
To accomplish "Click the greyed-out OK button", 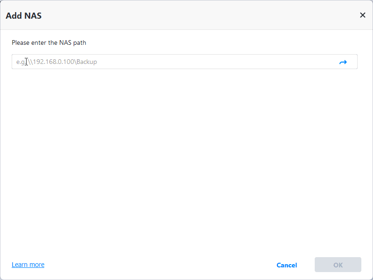I will pos(338,265).
